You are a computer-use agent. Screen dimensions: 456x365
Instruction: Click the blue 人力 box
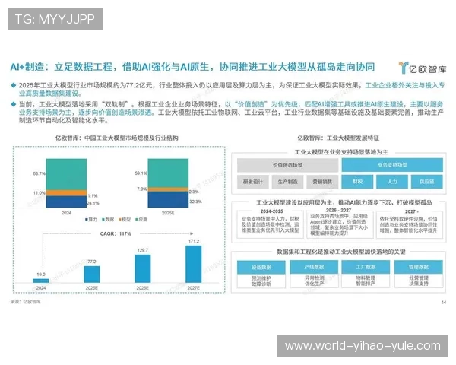(392, 182)
